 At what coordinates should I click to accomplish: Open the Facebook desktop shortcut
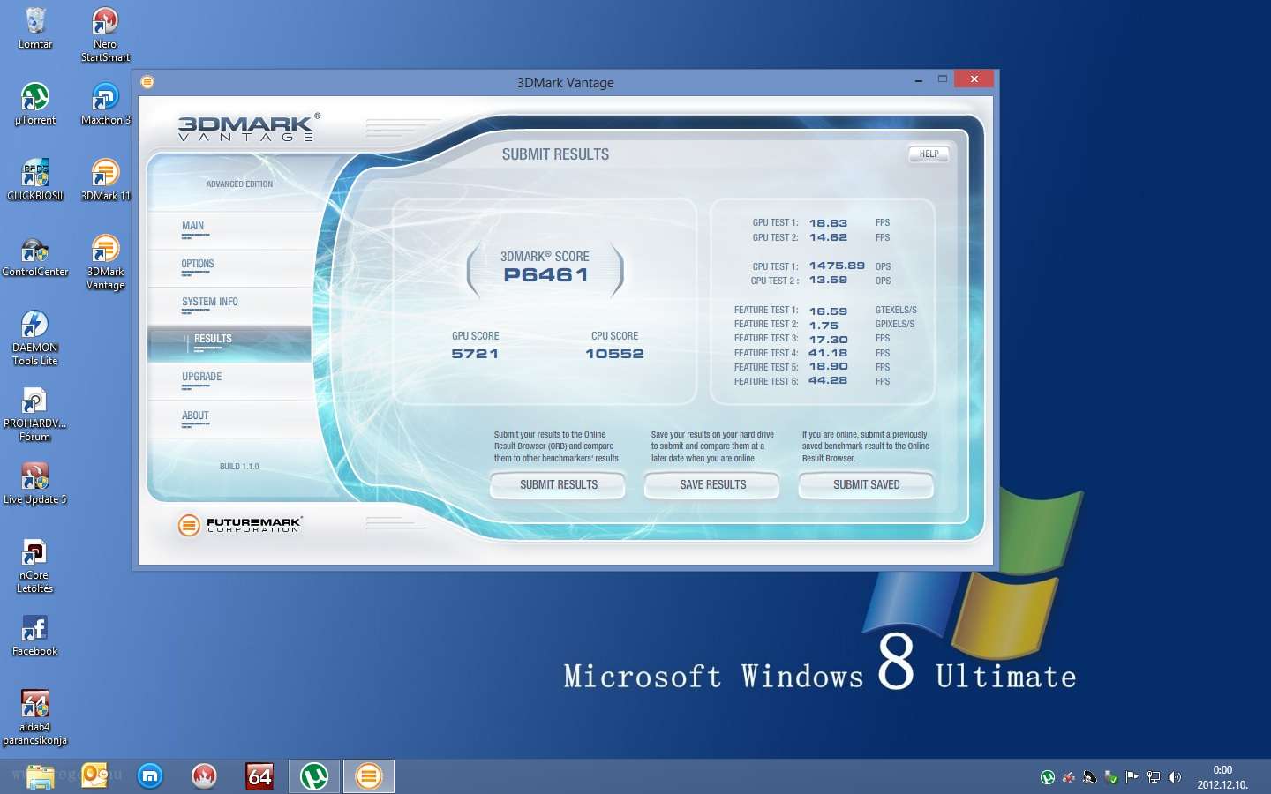[35, 634]
